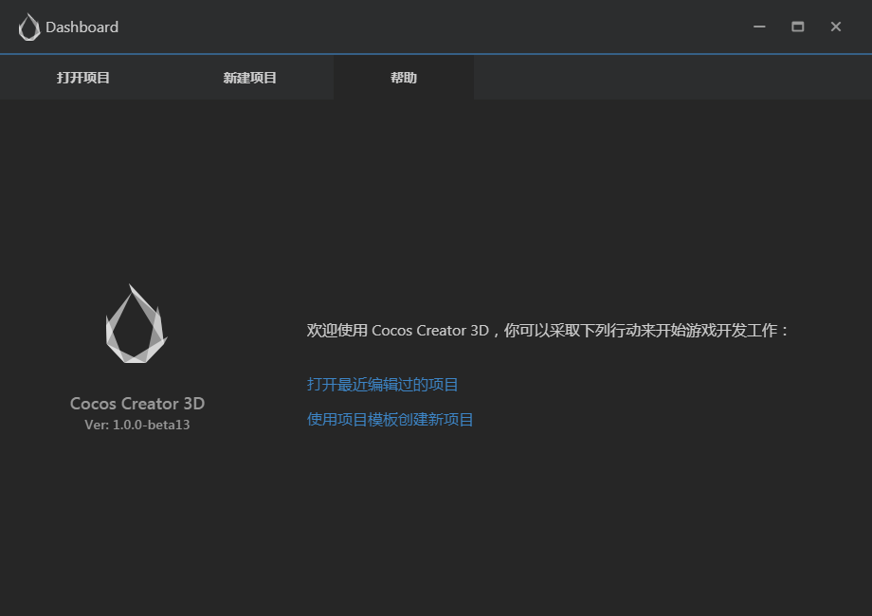Click the large Cocos Creator 3D logo

pos(136,323)
